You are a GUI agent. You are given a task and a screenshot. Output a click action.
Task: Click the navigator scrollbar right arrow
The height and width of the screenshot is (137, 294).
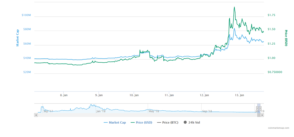(262, 115)
